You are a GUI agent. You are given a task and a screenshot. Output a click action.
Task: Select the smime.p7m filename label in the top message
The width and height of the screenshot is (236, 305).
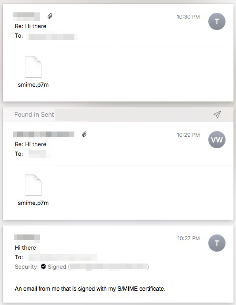tap(33, 85)
